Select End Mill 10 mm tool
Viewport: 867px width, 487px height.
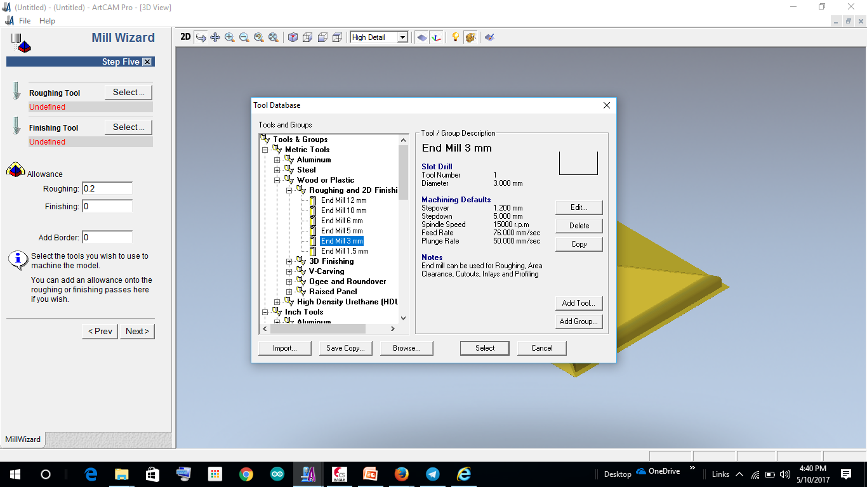[343, 211]
